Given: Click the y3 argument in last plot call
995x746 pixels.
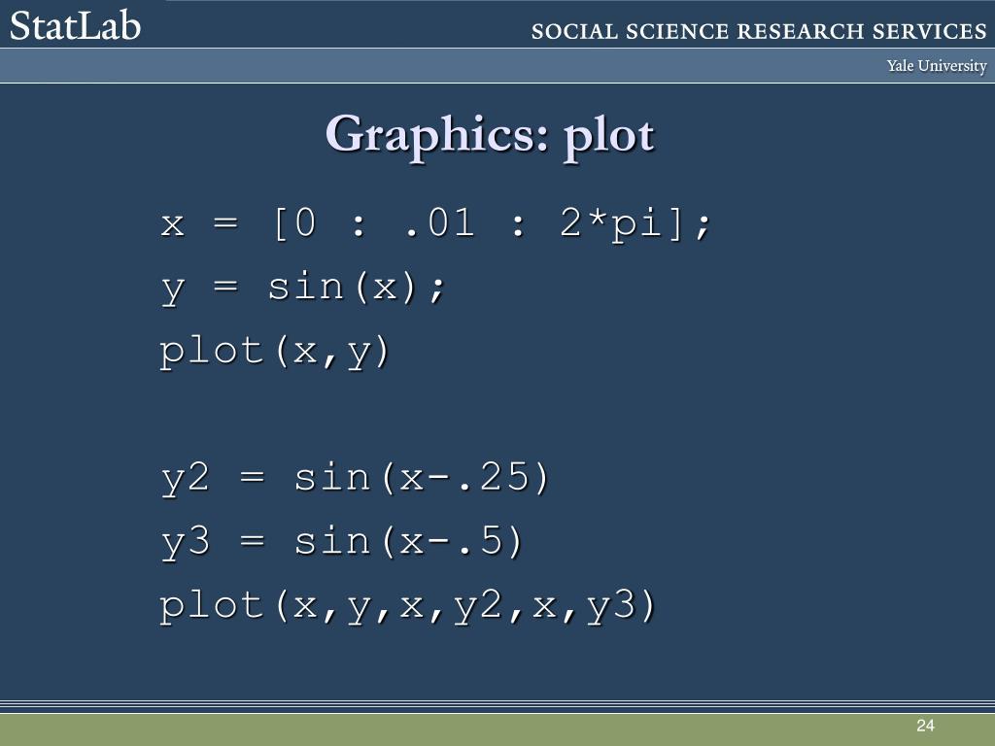Looking at the screenshot, I should [611, 606].
